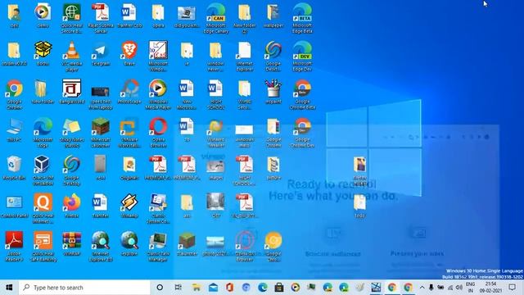Viewport: 524px width, 295px height.
Task: Select the Windows Media Player desktop shortcut
Action: pos(158,94)
